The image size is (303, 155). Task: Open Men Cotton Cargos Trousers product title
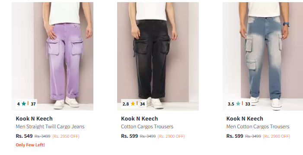pyautogui.click(x=258, y=127)
